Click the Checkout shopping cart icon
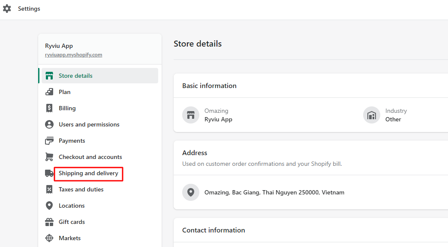 [49, 157]
